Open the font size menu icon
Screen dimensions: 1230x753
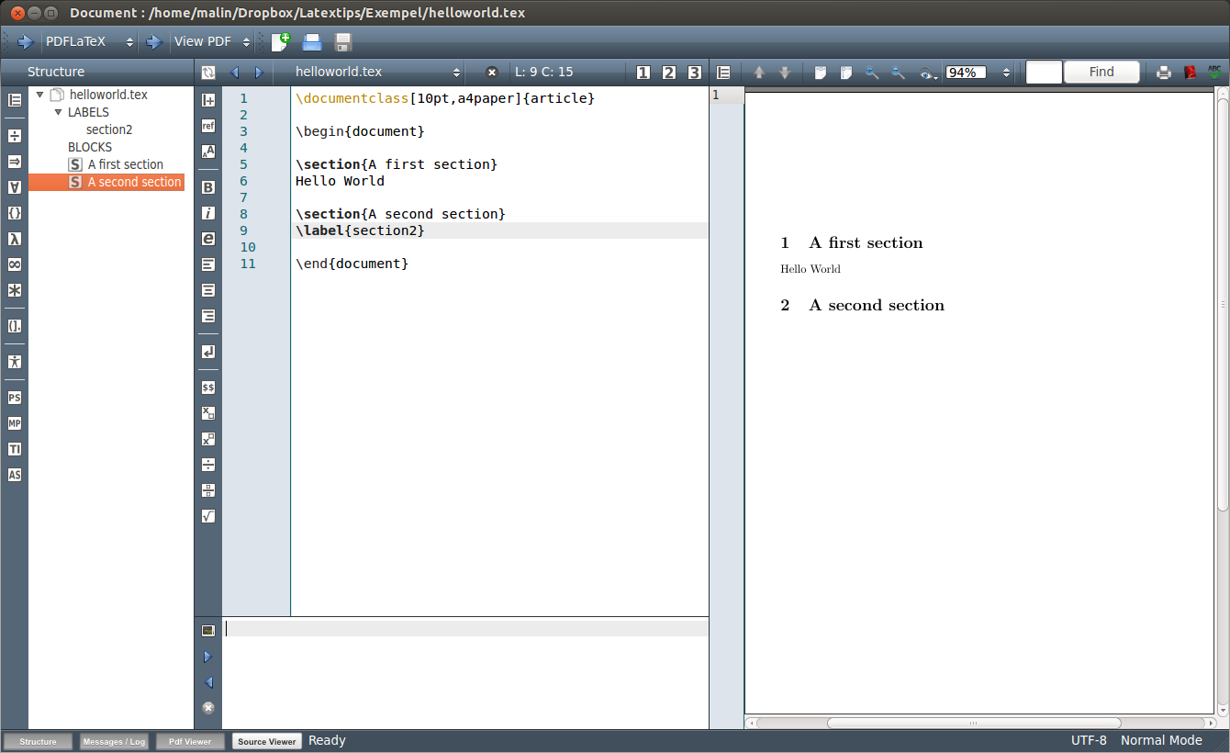(x=208, y=152)
